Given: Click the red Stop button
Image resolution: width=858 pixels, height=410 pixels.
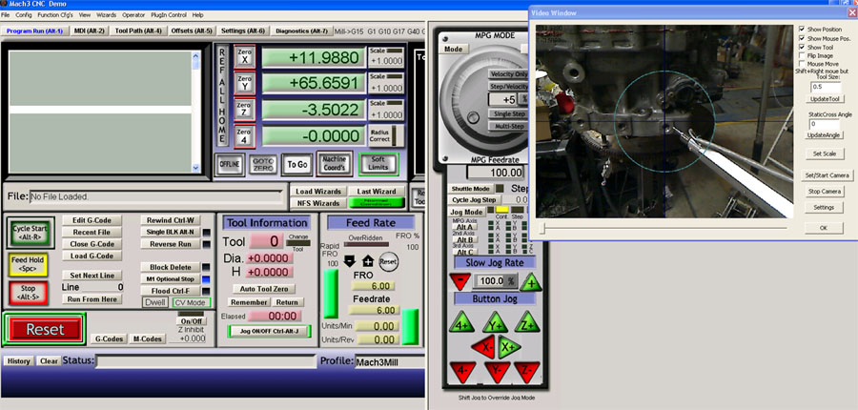Looking at the screenshot, I should (28, 293).
